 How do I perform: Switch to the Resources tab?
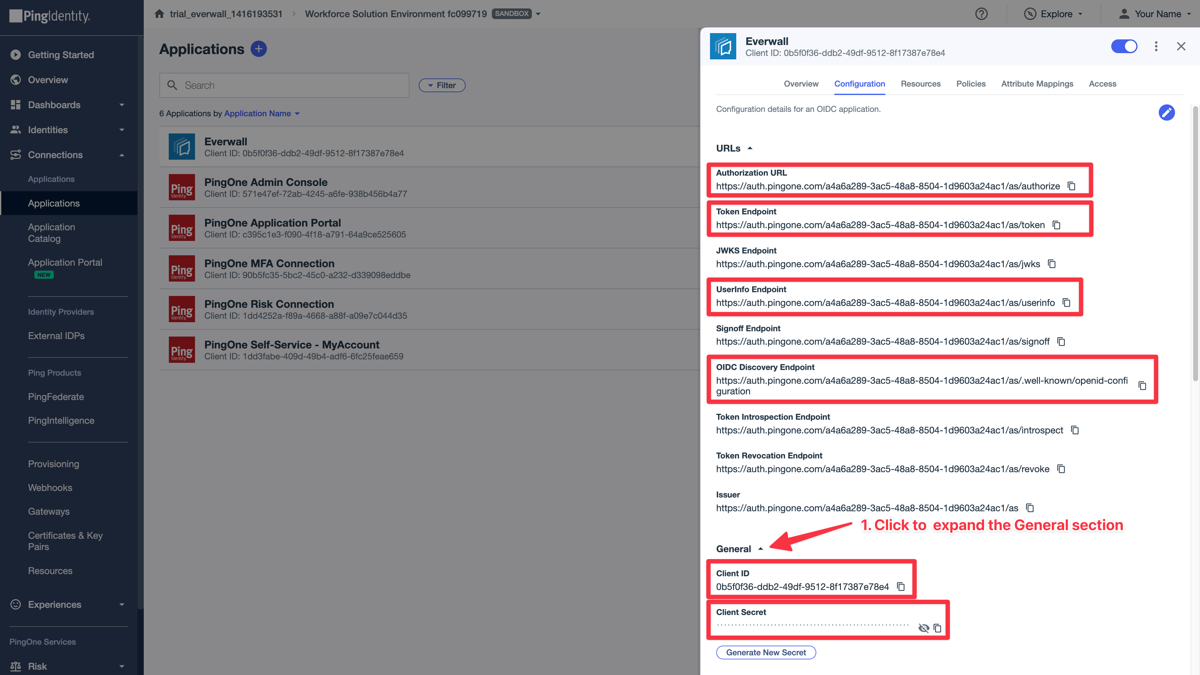tap(921, 84)
